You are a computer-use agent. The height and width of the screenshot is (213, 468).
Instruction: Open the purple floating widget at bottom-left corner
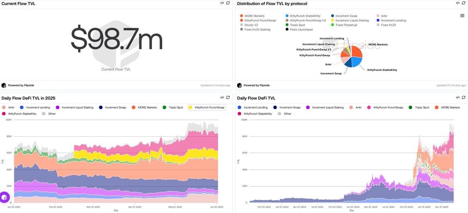(4, 197)
